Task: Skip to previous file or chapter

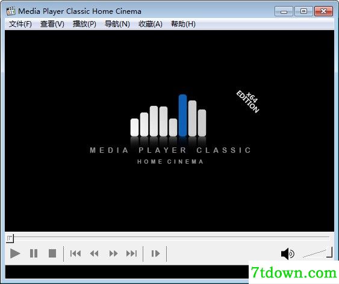Action: click(75, 253)
